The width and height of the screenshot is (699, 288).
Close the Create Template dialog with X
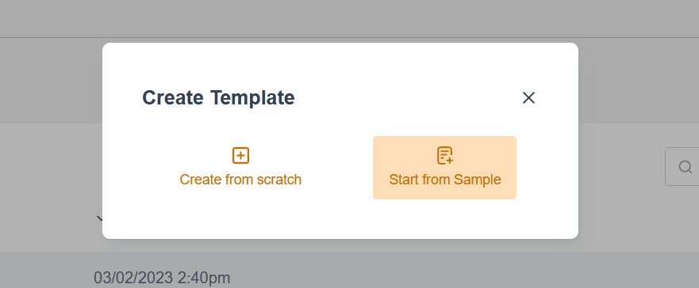click(528, 98)
